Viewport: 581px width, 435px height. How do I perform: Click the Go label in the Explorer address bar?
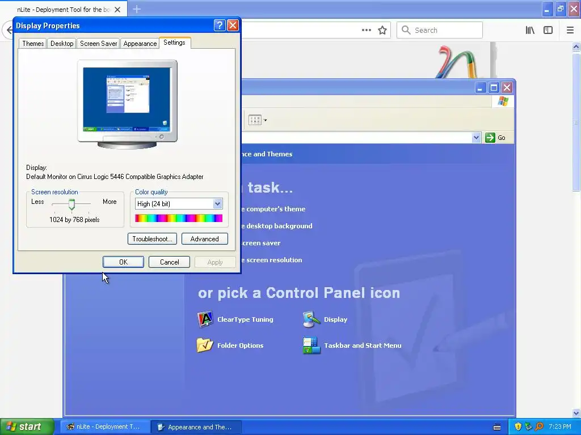(x=502, y=138)
